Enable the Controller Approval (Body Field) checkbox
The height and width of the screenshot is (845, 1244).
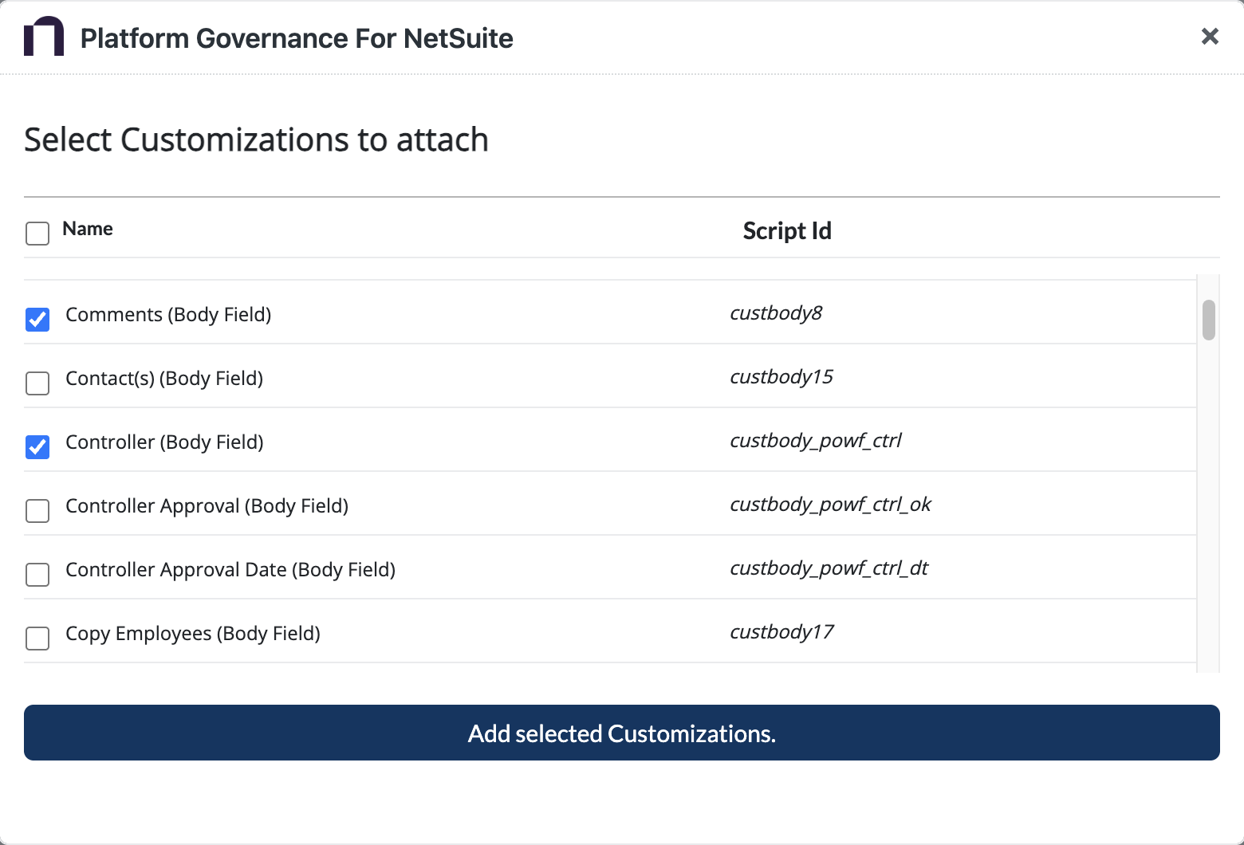point(37,510)
